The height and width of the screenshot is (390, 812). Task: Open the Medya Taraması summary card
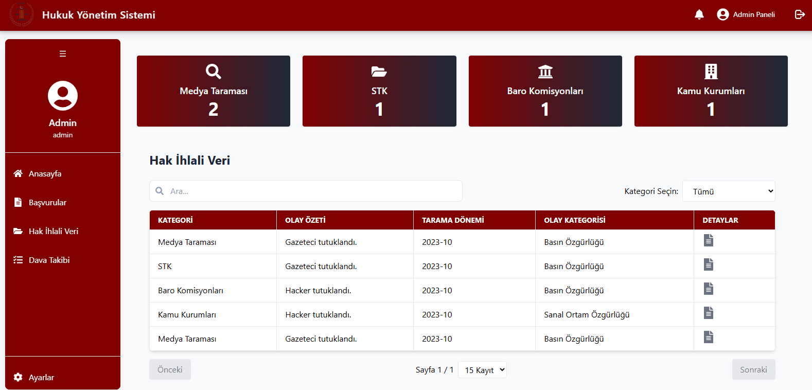[214, 91]
